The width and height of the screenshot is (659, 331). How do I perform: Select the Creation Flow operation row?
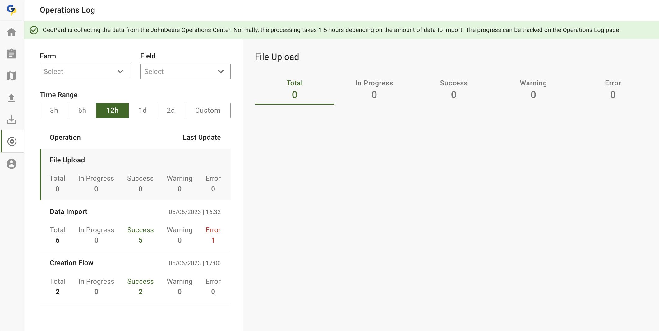[135, 277]
